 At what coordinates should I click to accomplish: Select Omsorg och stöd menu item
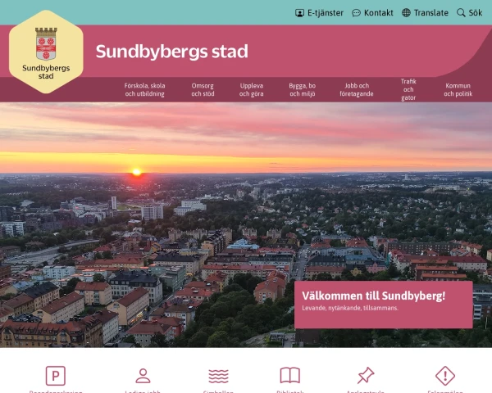point(203,89)
